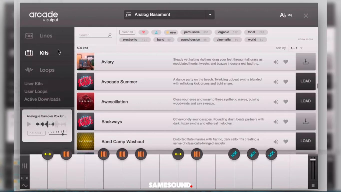Toggle the organic filter tag
Screen dimensions: 341x192
(228, 32)
